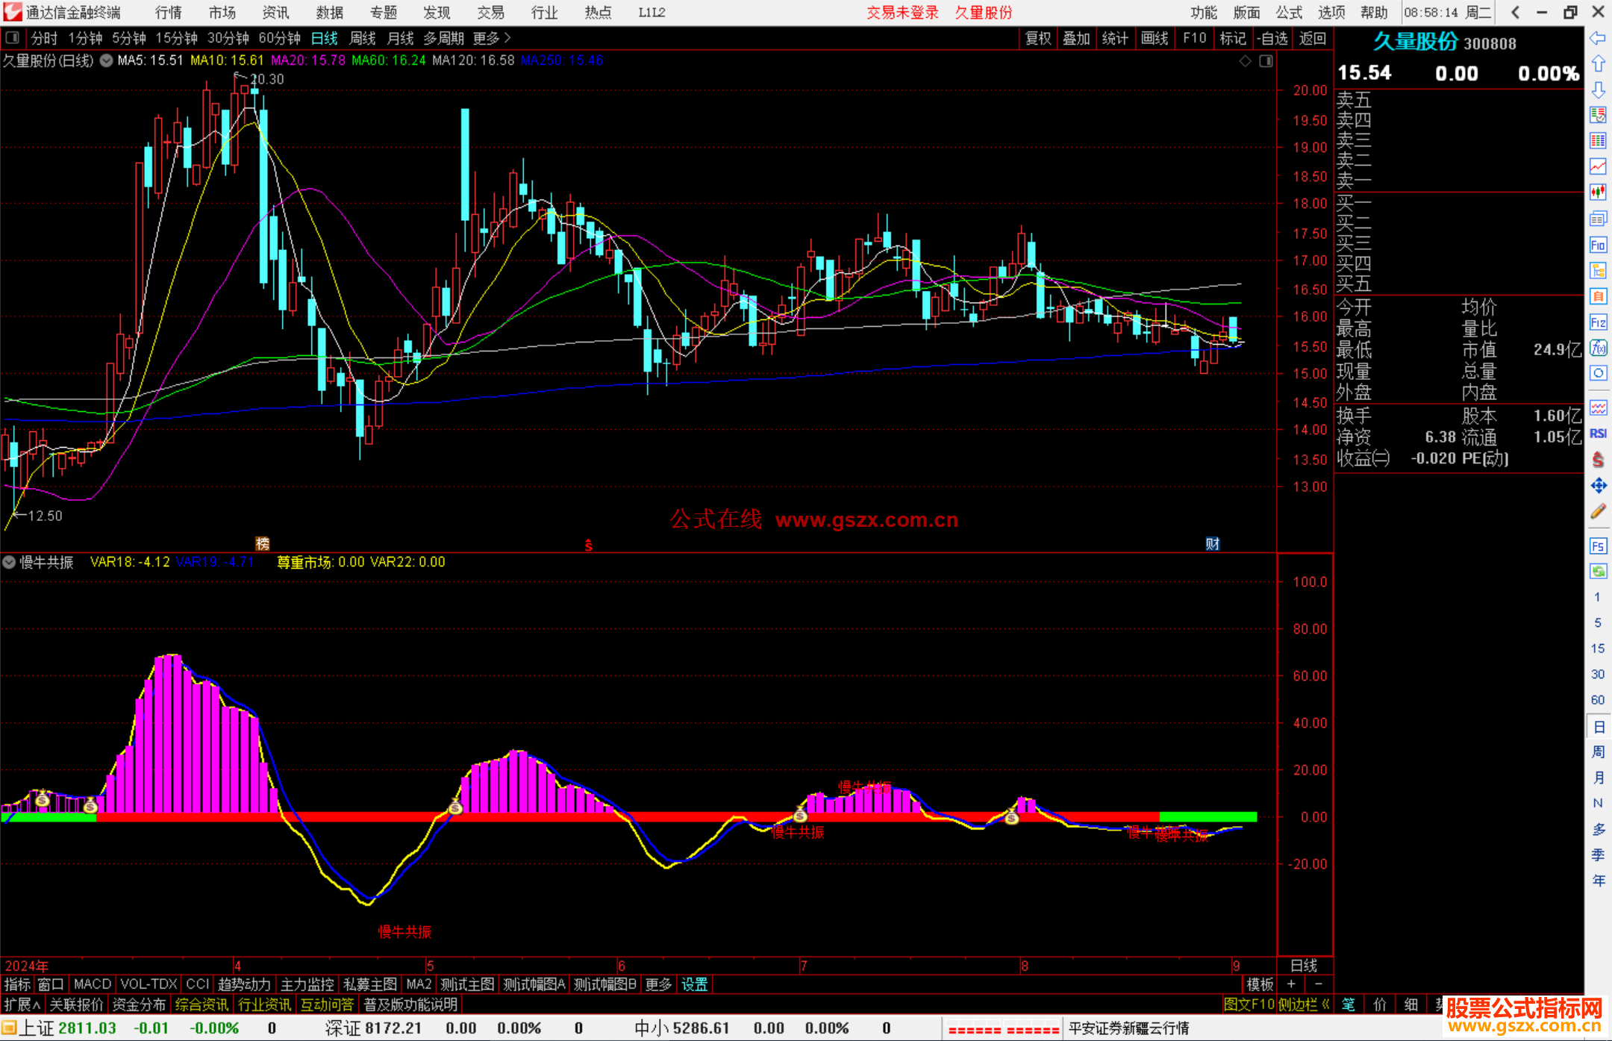Open the candlestick chart sidebar icon
Viewport: 1612px width, 1041px height.
coord(1598,193)
